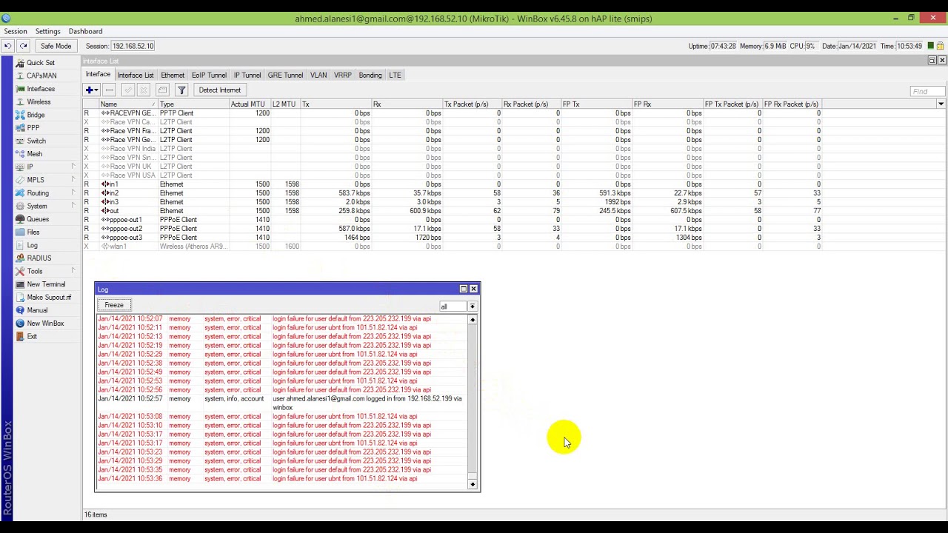Open the Switch sidebar entry
The image size is (948, 533).
(36, 141)
